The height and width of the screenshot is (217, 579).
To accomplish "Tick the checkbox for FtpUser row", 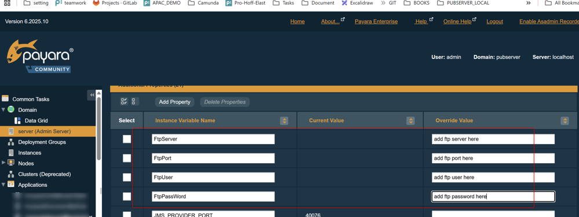I will pyautogui.click(x=127, y=177).
